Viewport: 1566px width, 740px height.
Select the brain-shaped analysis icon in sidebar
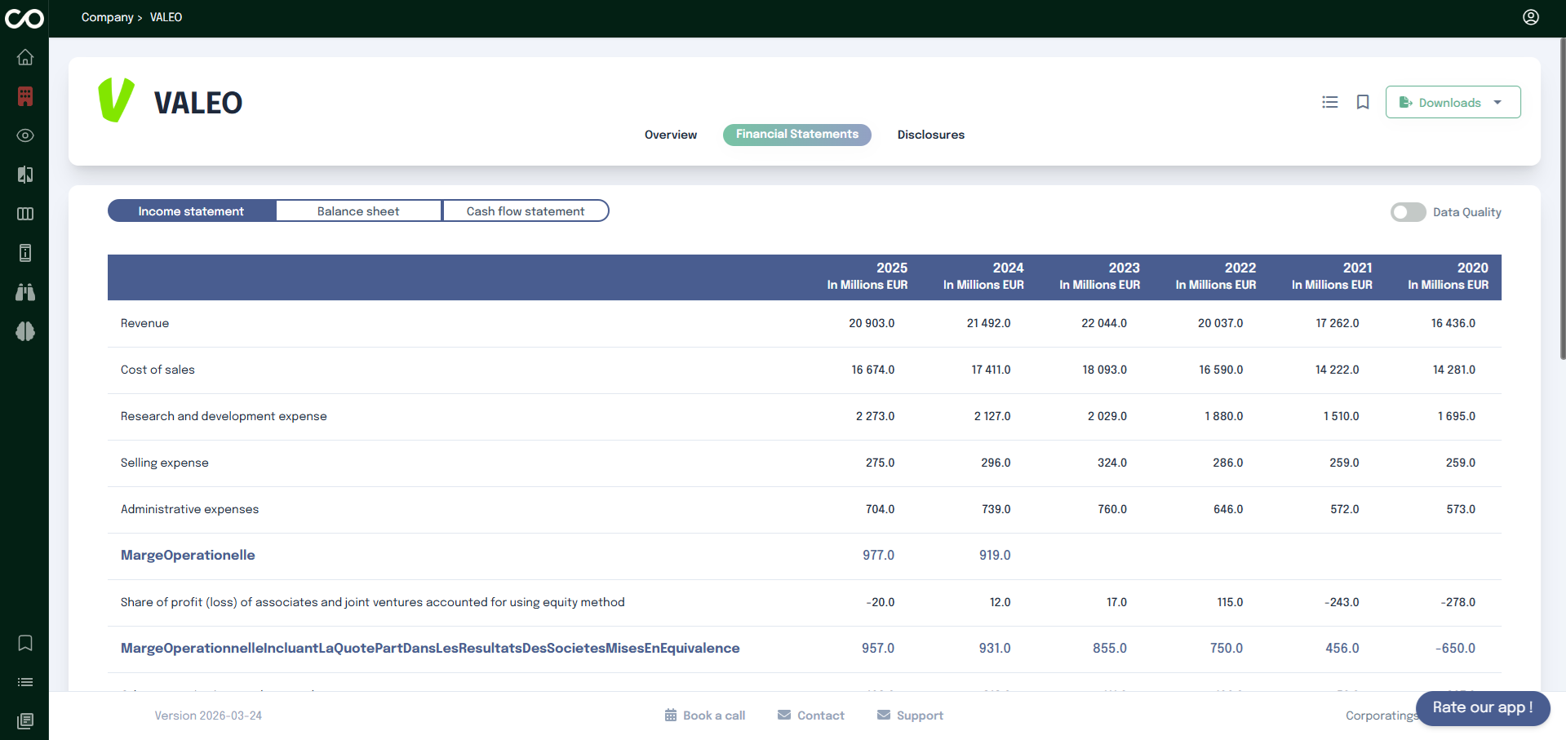[x=25, y=331]
